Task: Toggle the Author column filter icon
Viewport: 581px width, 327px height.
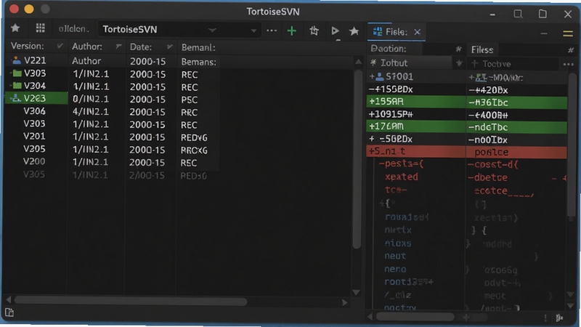Action: tap(118, 47)
